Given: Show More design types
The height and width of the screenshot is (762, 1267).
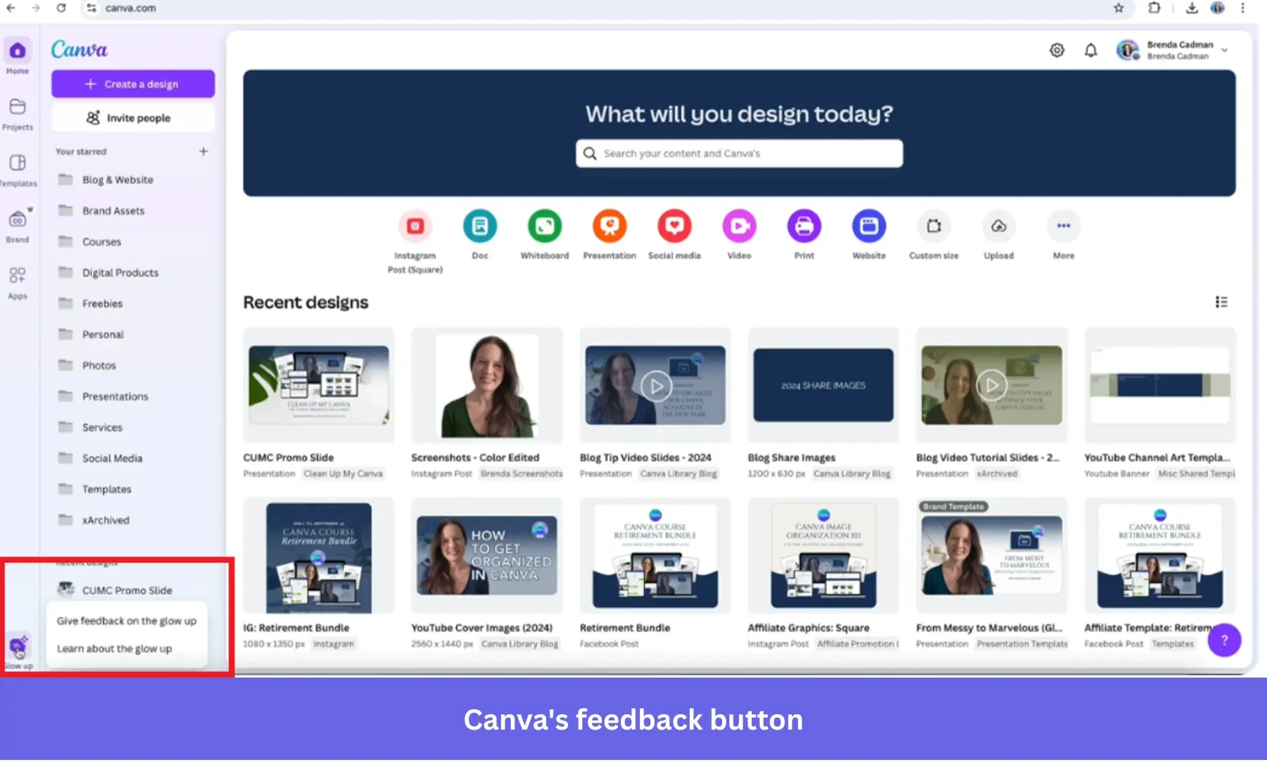Looking at the screenshot, I should (1064, 226).
